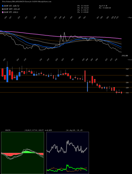Viewport: 132px width, 174px height.
Task: Click the 'Pre C: 113.05' value
Action: (83, 12)
